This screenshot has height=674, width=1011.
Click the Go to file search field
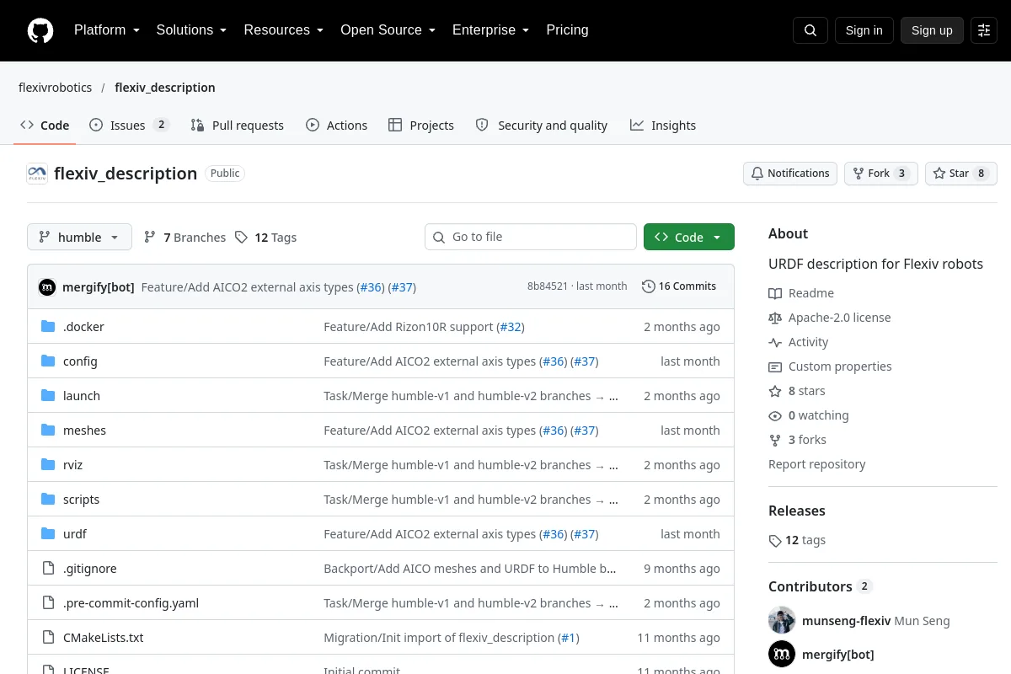[x=531, y=238]
